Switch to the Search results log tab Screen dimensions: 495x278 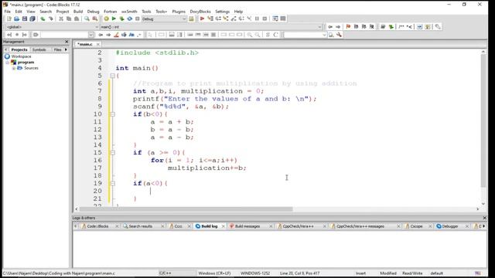pos(141,226)
